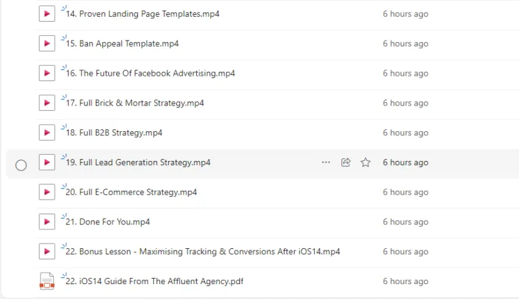The height and width of the screenshot is (299, 519).
Task: Click video icon for Full E-Commerce Strategy
Action: pos(47,192)
